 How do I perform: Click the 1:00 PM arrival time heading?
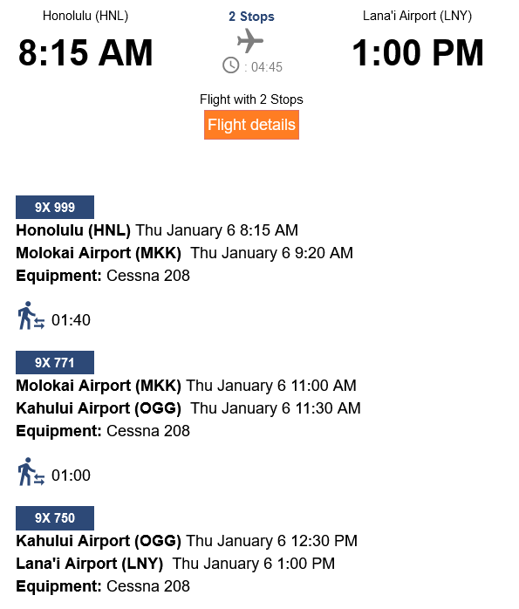(418, 53)
